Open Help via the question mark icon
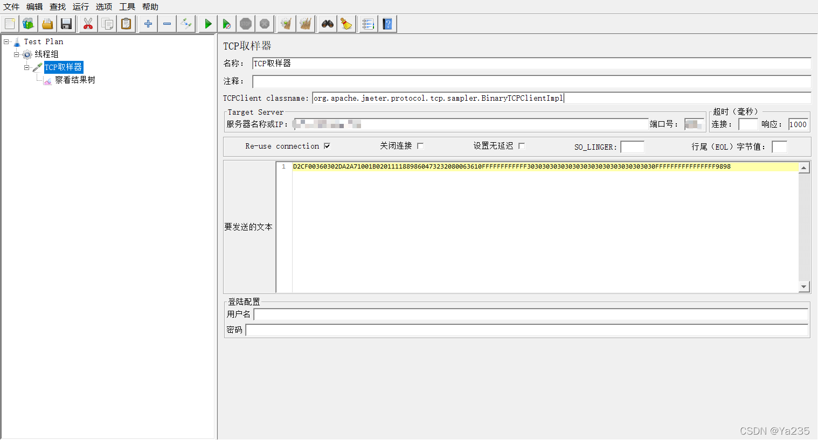The width and height of the screenshot is (818, 440). [x=387, y=24]
